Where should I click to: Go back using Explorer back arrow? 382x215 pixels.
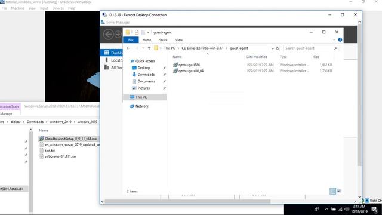click(128, 48)
